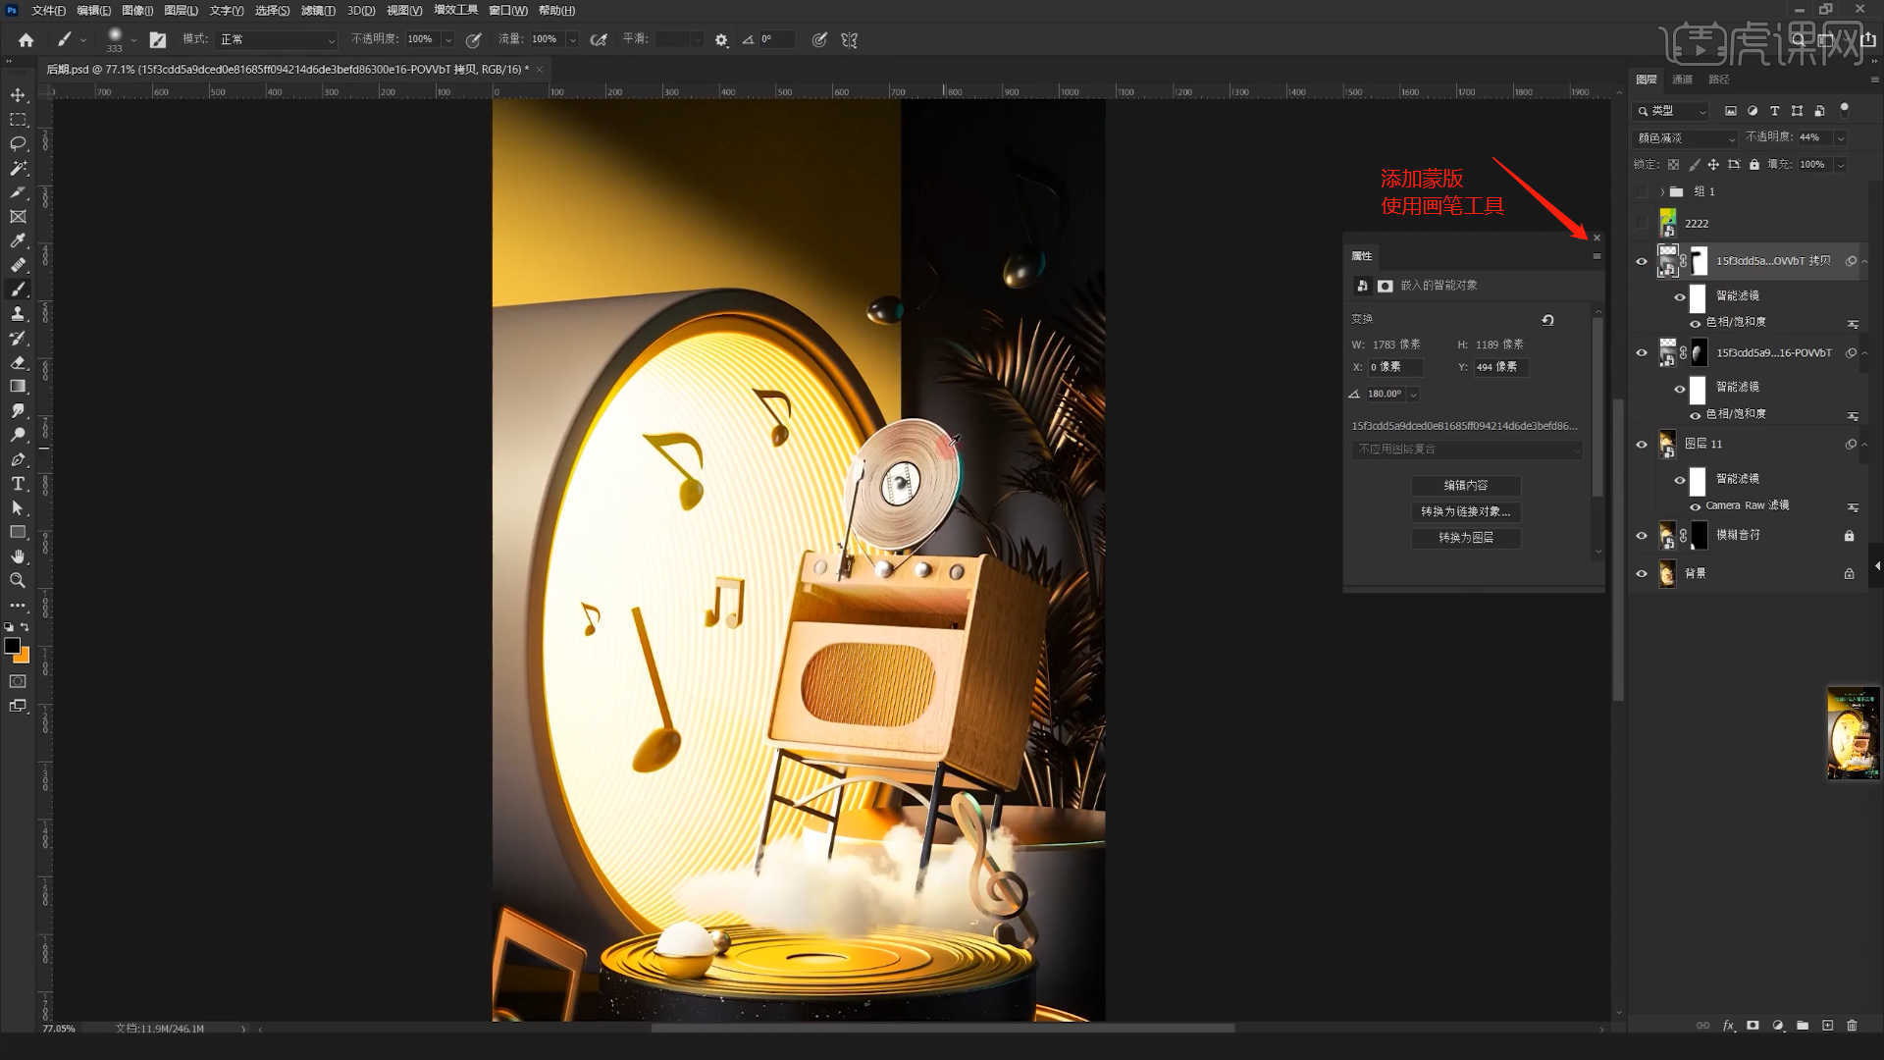The image size is (1884, 1060).
Task: Select the Brush tool in toolbox
Action: pos(18,290)
